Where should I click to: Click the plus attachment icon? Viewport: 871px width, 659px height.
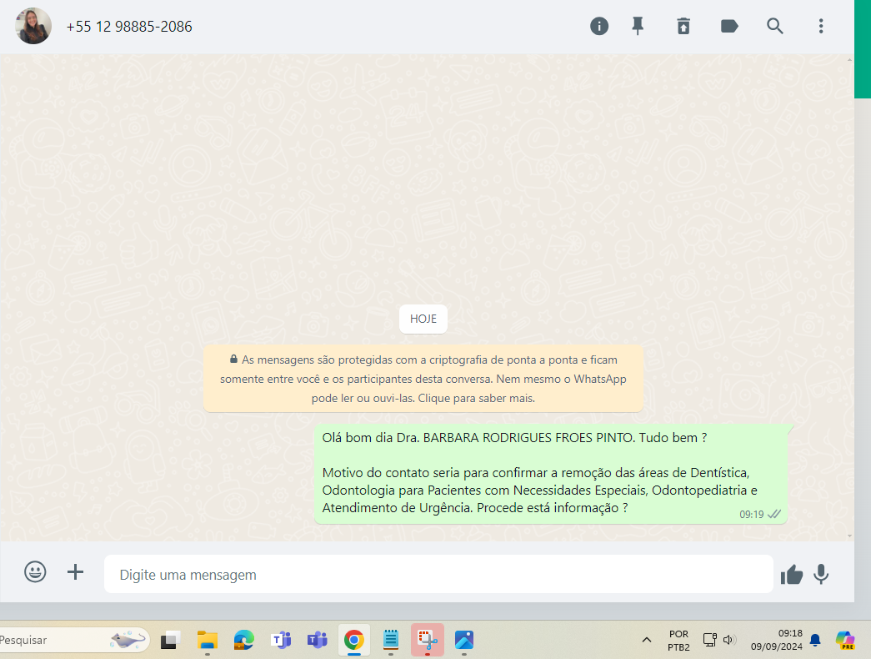pos(76,571)
